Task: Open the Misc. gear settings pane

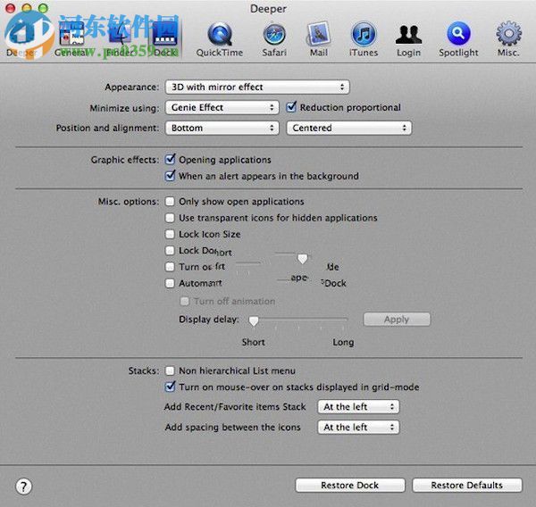Action: [508, 39]
